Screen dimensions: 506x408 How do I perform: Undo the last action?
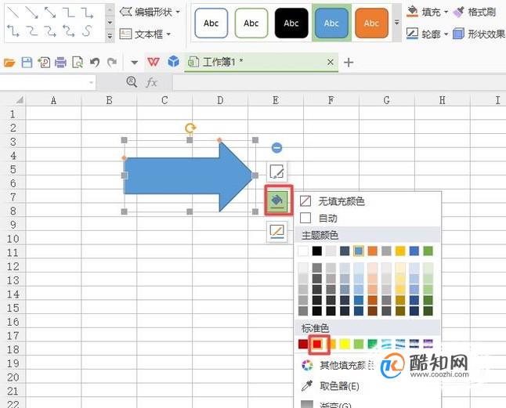pos(95,62)
